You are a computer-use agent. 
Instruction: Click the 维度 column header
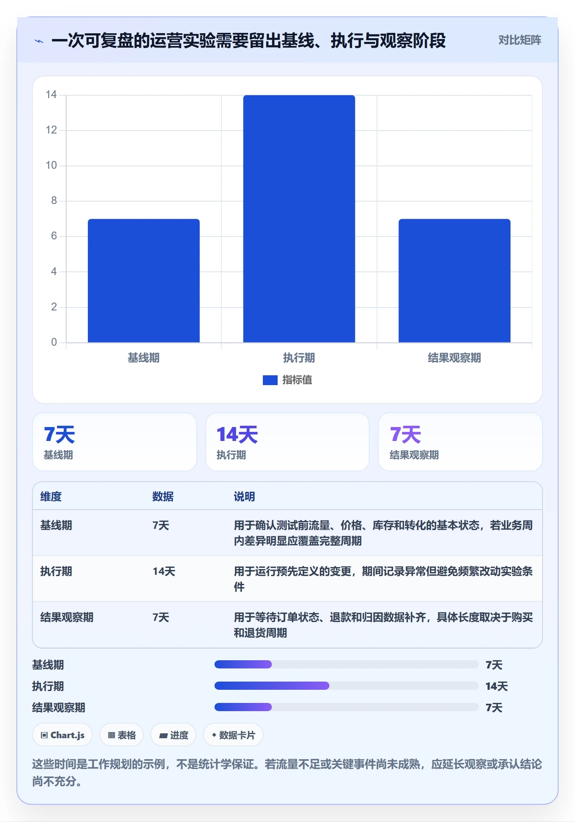point(51,497)
